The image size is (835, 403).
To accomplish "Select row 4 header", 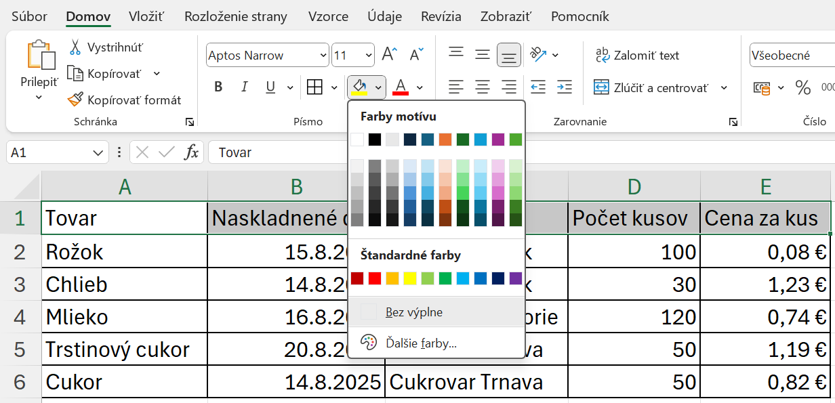I will coord(20,317).
